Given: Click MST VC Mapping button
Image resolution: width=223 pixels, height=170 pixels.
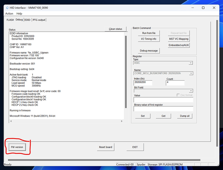Looking at the screenshot, I should tap(179, 39).
